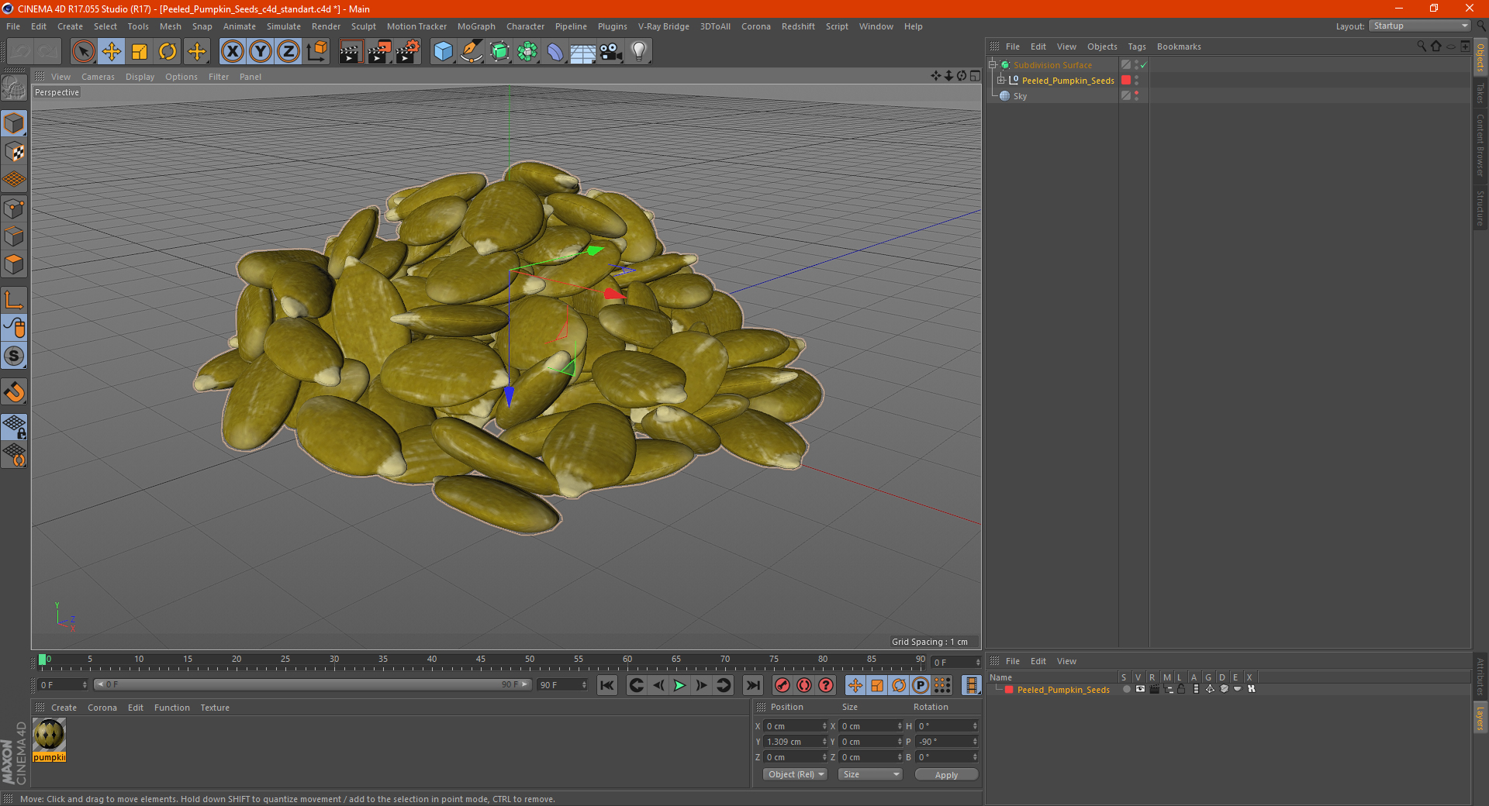The height and width of the screenshot is (806, 1489).
Task: Toggle autokeying button
Action: [804, 685]
